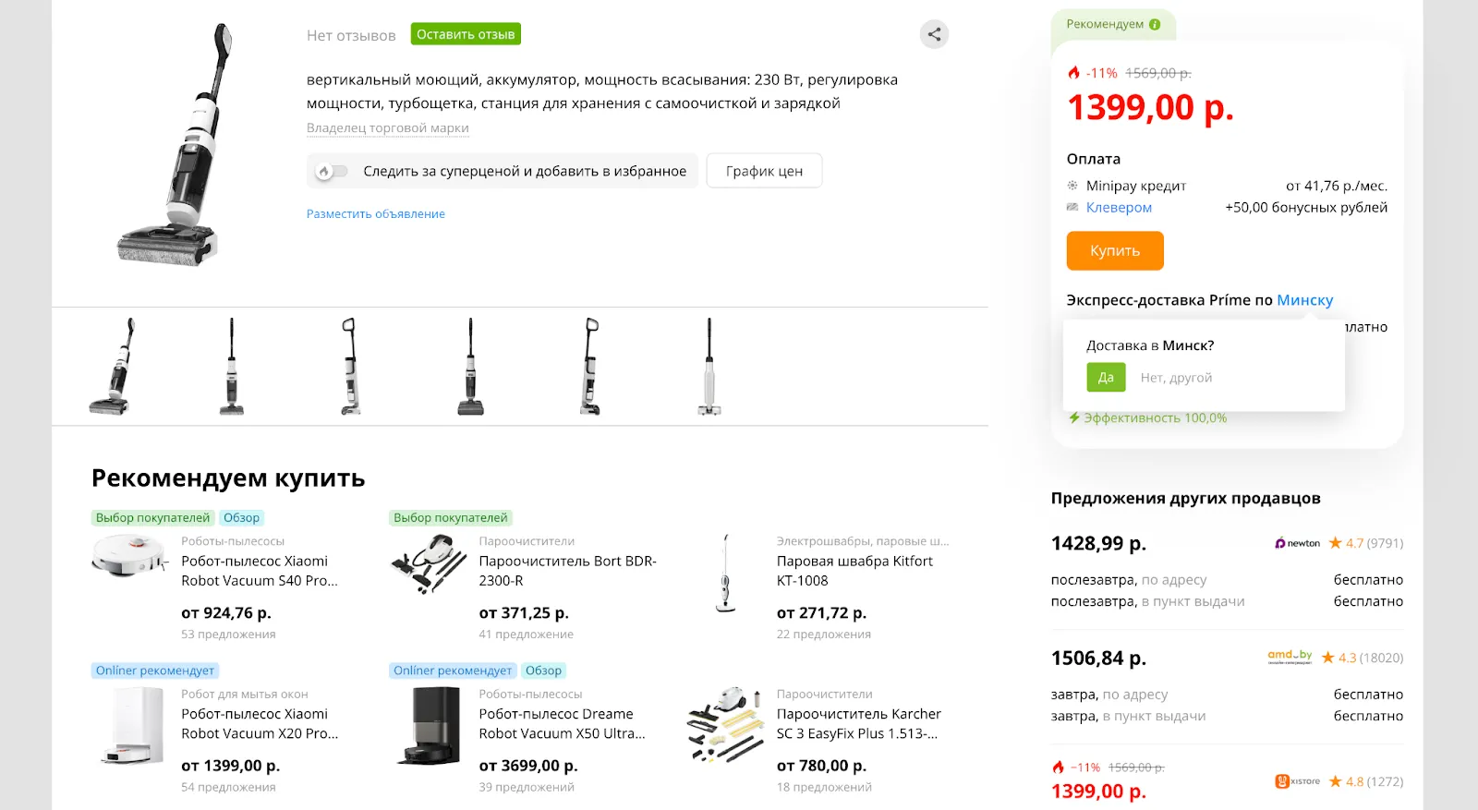
Task: Open the График цен price chart
Action: 764,171
